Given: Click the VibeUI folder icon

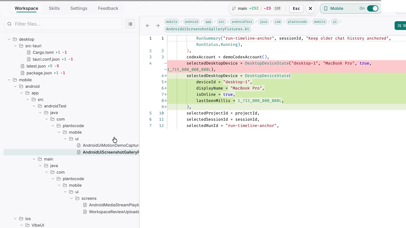Looking at the screenshot, I should pyautogui.click(x=28, y=225).
